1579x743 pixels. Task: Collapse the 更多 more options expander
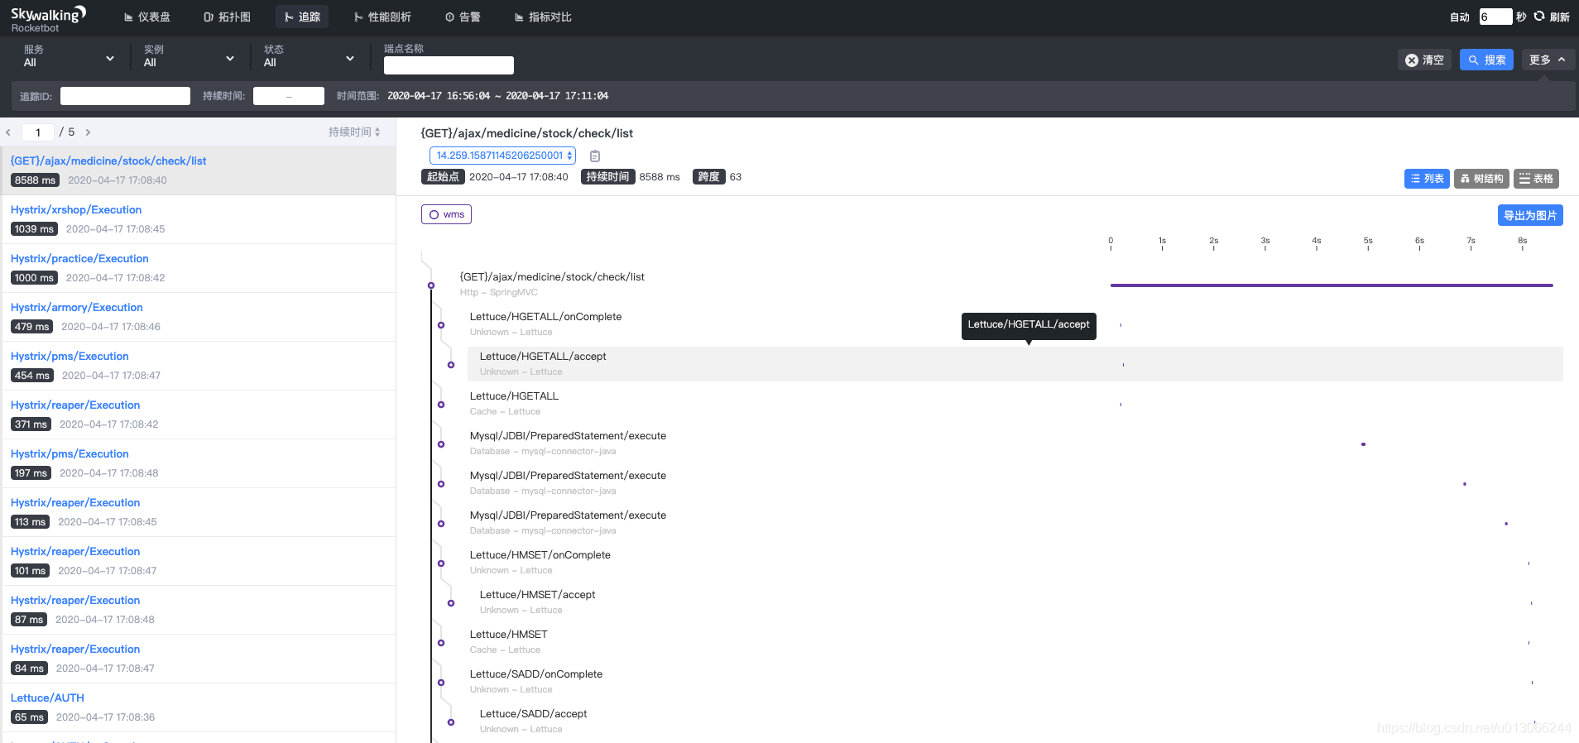1548,60
